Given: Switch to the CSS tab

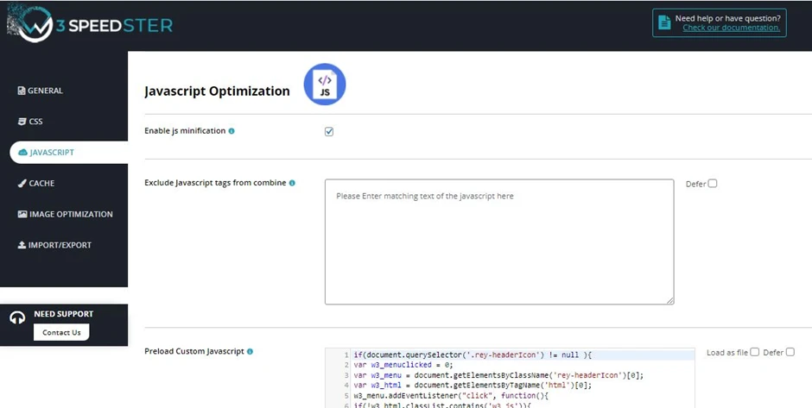Looking at the screenshot, I should click(35, 122).
